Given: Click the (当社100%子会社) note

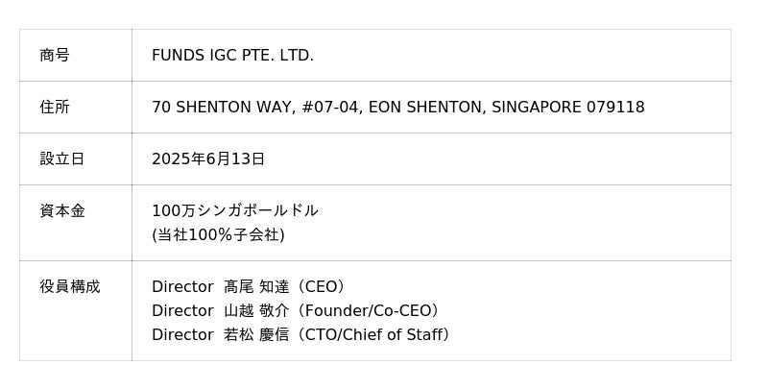Looking at the screenshot, I should [218, 235].
